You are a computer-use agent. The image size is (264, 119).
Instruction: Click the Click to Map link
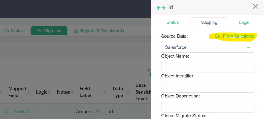click(17, 112)
